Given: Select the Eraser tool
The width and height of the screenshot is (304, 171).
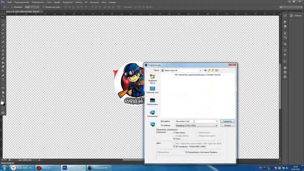Looking at the screenshot, I should (x=3, y=58).
